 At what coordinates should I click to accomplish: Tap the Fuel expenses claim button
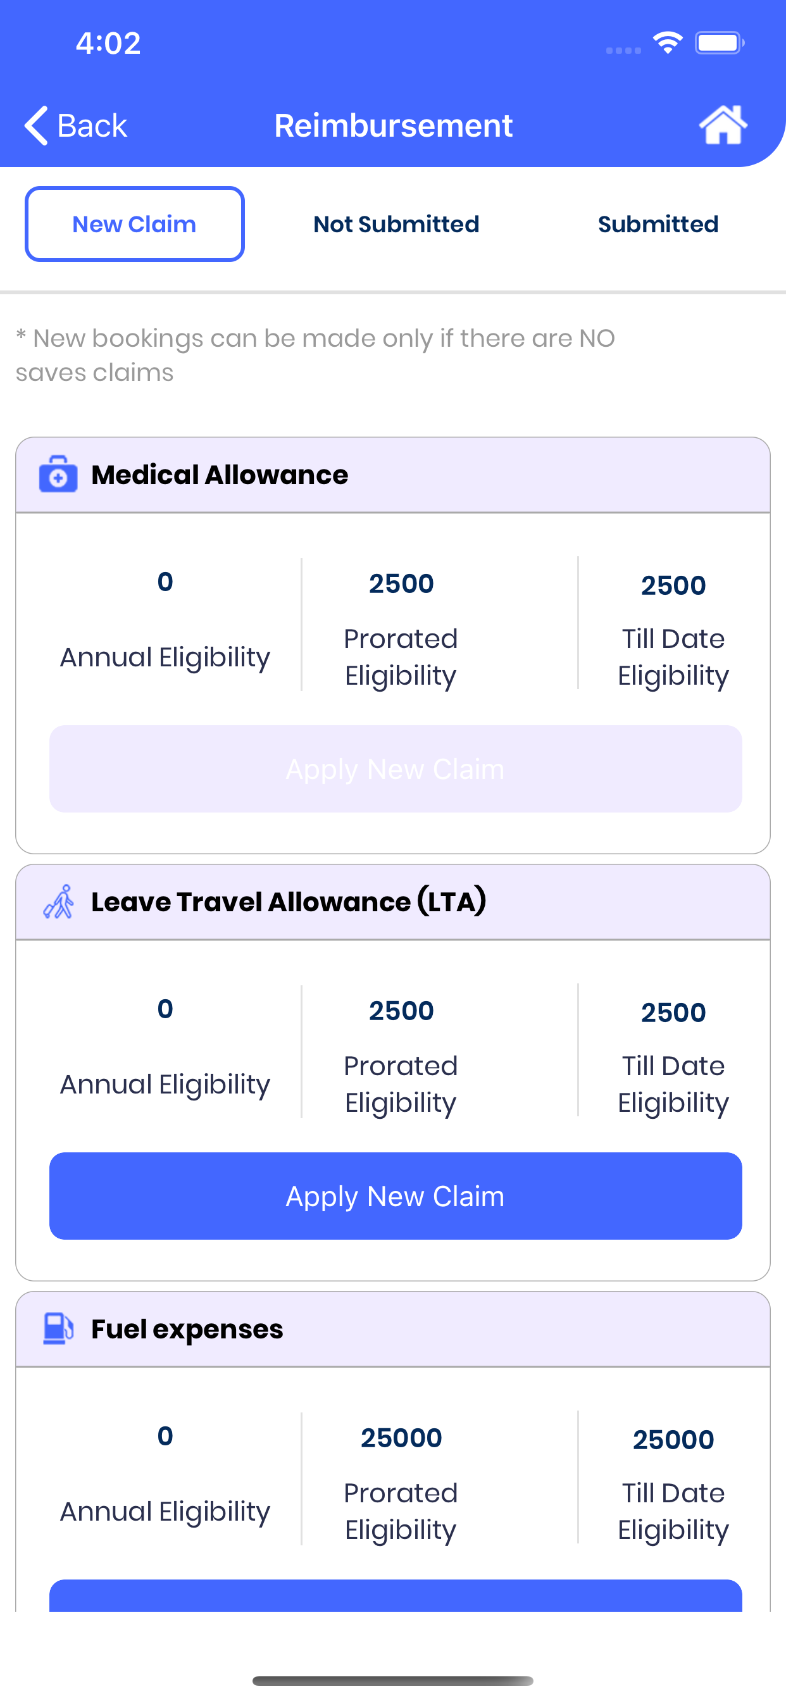pos(395,1595)
